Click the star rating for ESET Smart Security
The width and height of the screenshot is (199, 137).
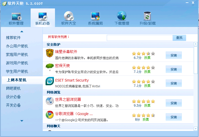(x=144, y=81)
